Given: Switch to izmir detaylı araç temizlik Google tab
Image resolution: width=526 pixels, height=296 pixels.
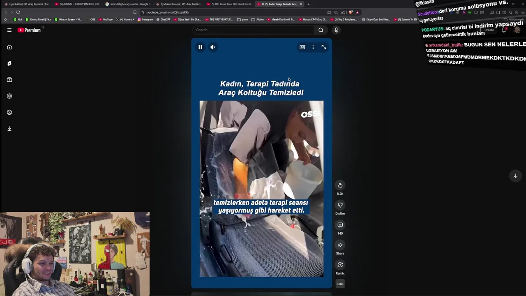Looking at the screenshot, I should point(127,4).
